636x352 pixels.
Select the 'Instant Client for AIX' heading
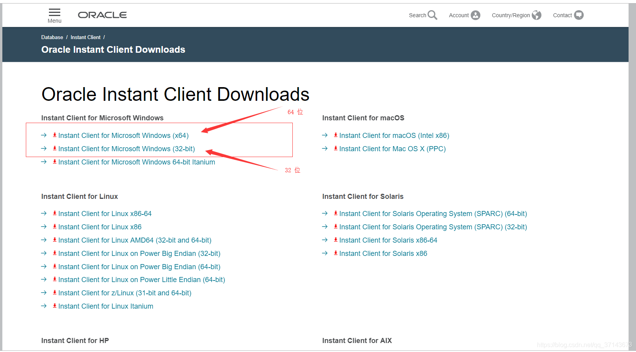tap(357, 341)
